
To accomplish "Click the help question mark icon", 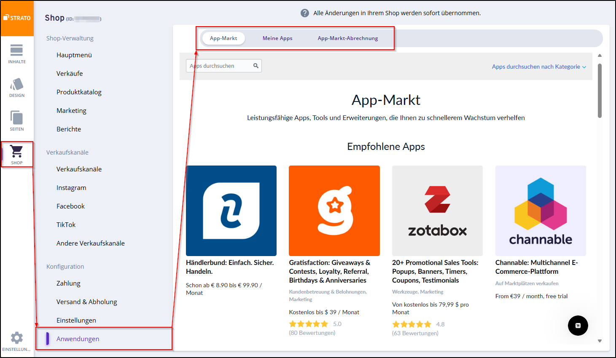I will (x=305, y=13).
